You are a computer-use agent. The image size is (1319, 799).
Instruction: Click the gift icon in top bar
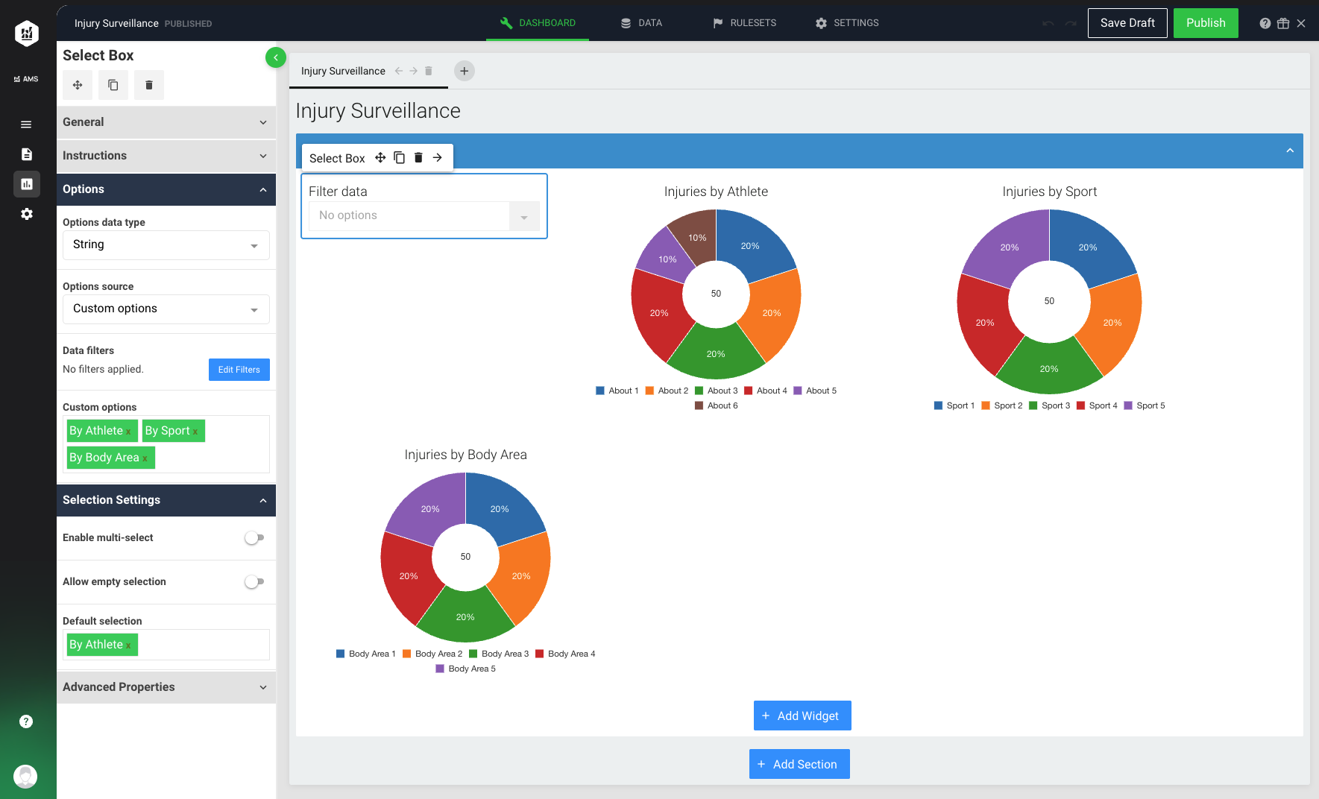coord(1283,23)
